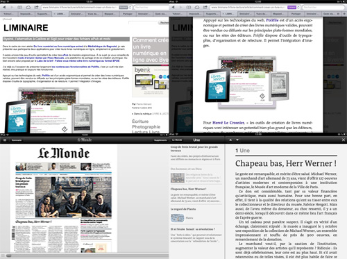Disable Reader with the purple Lecteur button
This screenshot has width=347, height=259.
click(291, 8)
